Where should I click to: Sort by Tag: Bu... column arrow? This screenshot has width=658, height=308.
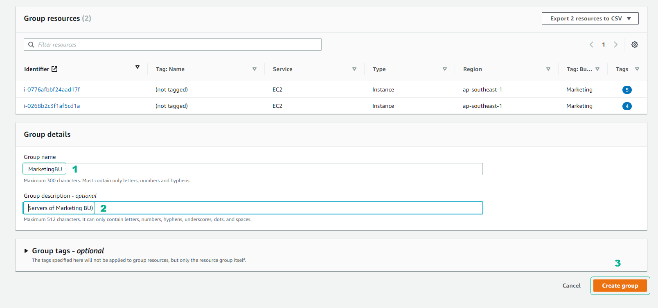click(597, 69)
